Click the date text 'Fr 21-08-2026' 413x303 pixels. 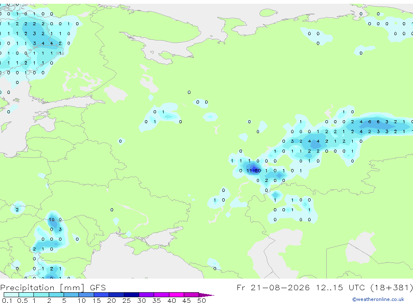coord(273,287)
